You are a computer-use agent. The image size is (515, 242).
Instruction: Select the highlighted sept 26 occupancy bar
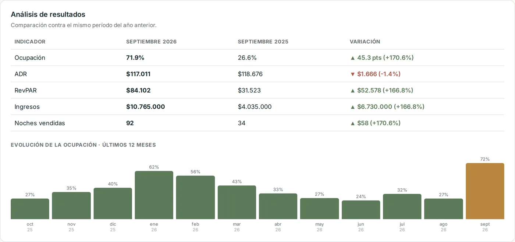point(485,191)
